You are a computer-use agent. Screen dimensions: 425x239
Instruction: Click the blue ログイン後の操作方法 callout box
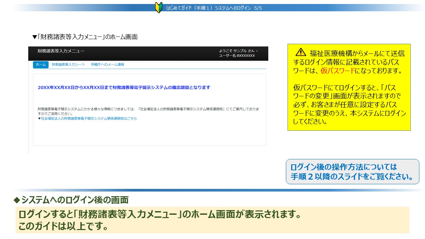[352, 172]
